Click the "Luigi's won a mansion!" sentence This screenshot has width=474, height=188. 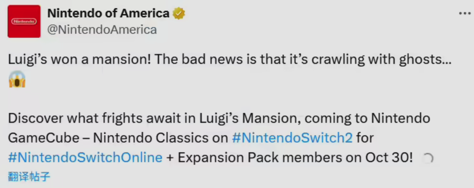click(x=79, y=59)
